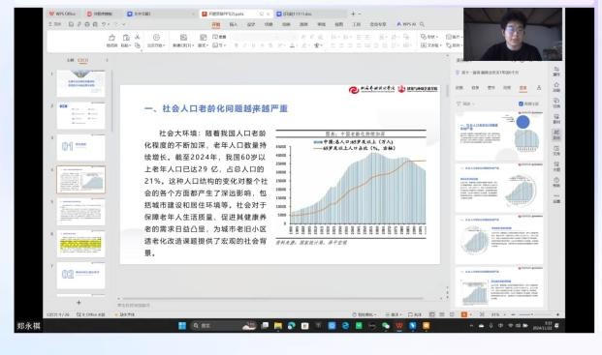This screenshot has height=355, width=602.
Task: Click the WPS AI icon in the menu bar
Action: (x=406, y=24)
